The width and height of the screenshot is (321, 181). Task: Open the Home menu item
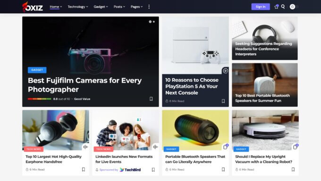tap(56, 7)
